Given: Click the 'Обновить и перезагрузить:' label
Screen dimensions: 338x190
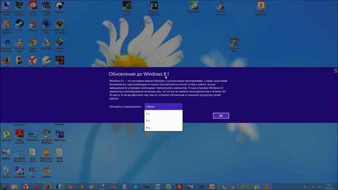Looking at the screenshot, I should 125,107.
